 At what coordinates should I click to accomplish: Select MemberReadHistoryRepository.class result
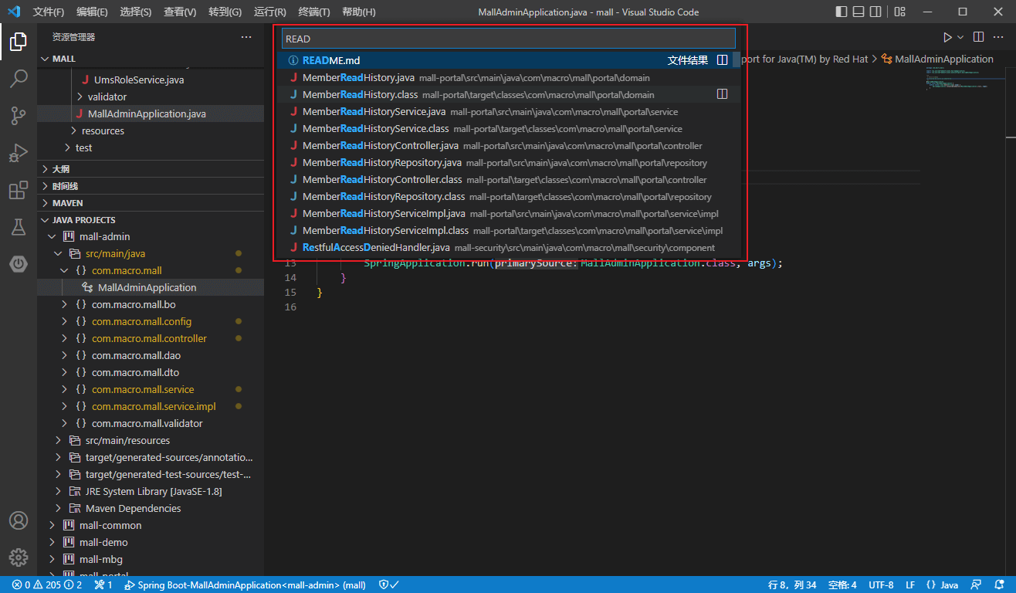509,196
